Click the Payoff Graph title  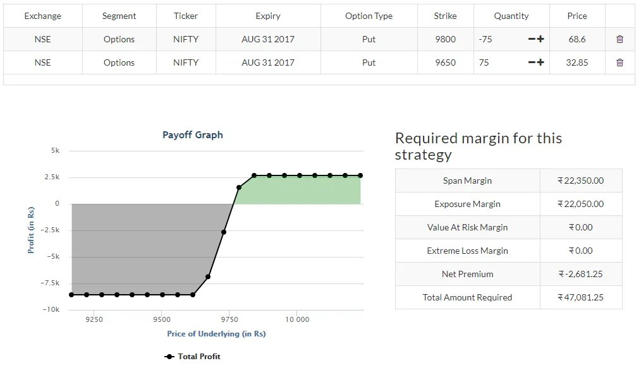click(x=193, y=135)
